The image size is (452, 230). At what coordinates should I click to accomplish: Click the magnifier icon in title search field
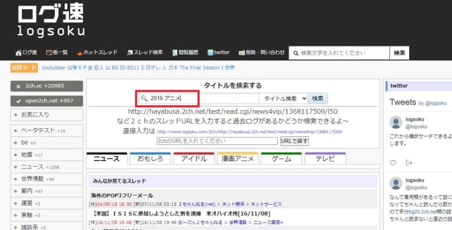pyautogui.click(x=144, y=98)
